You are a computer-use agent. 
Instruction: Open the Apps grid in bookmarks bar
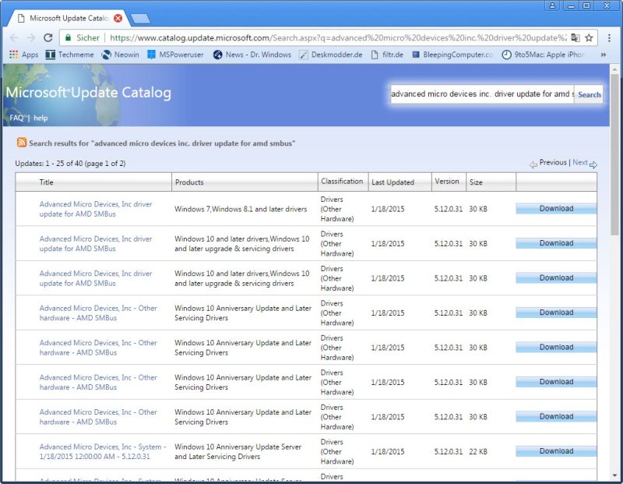(x=24, y=55)
